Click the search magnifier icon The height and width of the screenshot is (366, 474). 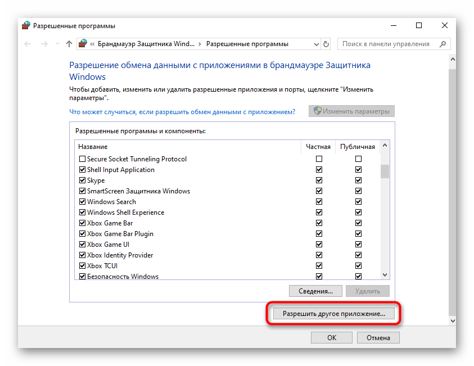pos(443,44)
